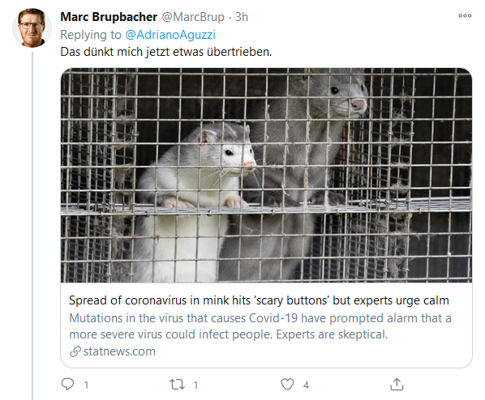
Task: Click the 'Replying to' label
Action: [91, 35]
